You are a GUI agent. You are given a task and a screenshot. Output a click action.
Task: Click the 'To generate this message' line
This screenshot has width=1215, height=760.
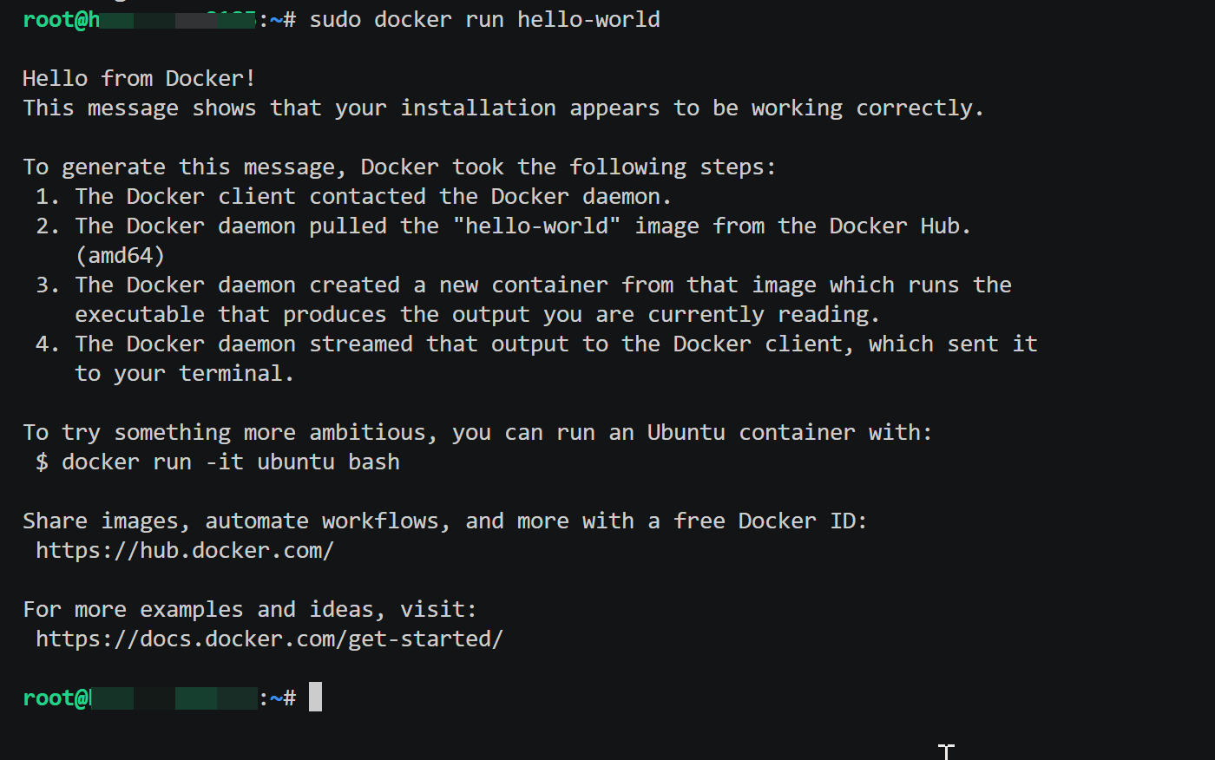tap(399, 167)
